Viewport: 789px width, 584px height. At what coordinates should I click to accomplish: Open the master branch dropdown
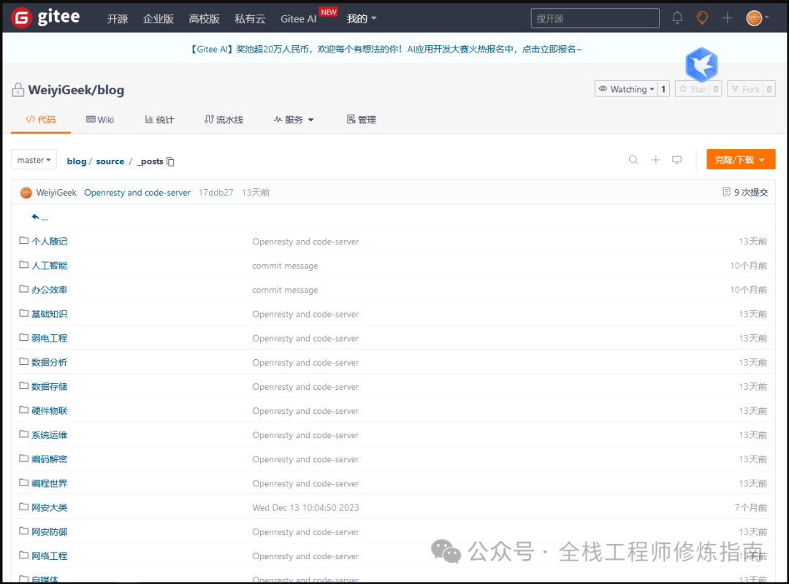point(34,160)
